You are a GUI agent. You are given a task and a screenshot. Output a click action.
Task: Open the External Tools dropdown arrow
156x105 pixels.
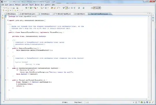(x=38, y=8)
